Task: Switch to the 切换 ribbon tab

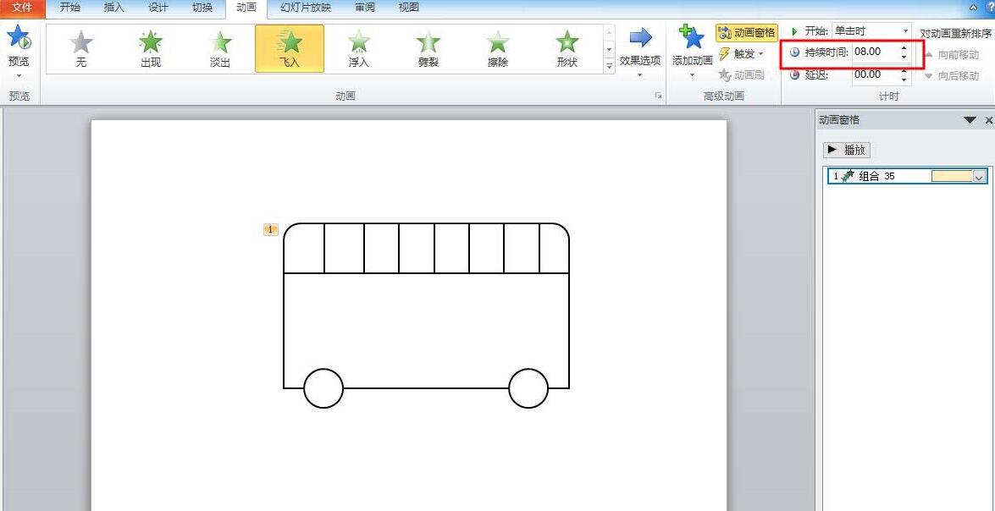Action: [202, 8]
